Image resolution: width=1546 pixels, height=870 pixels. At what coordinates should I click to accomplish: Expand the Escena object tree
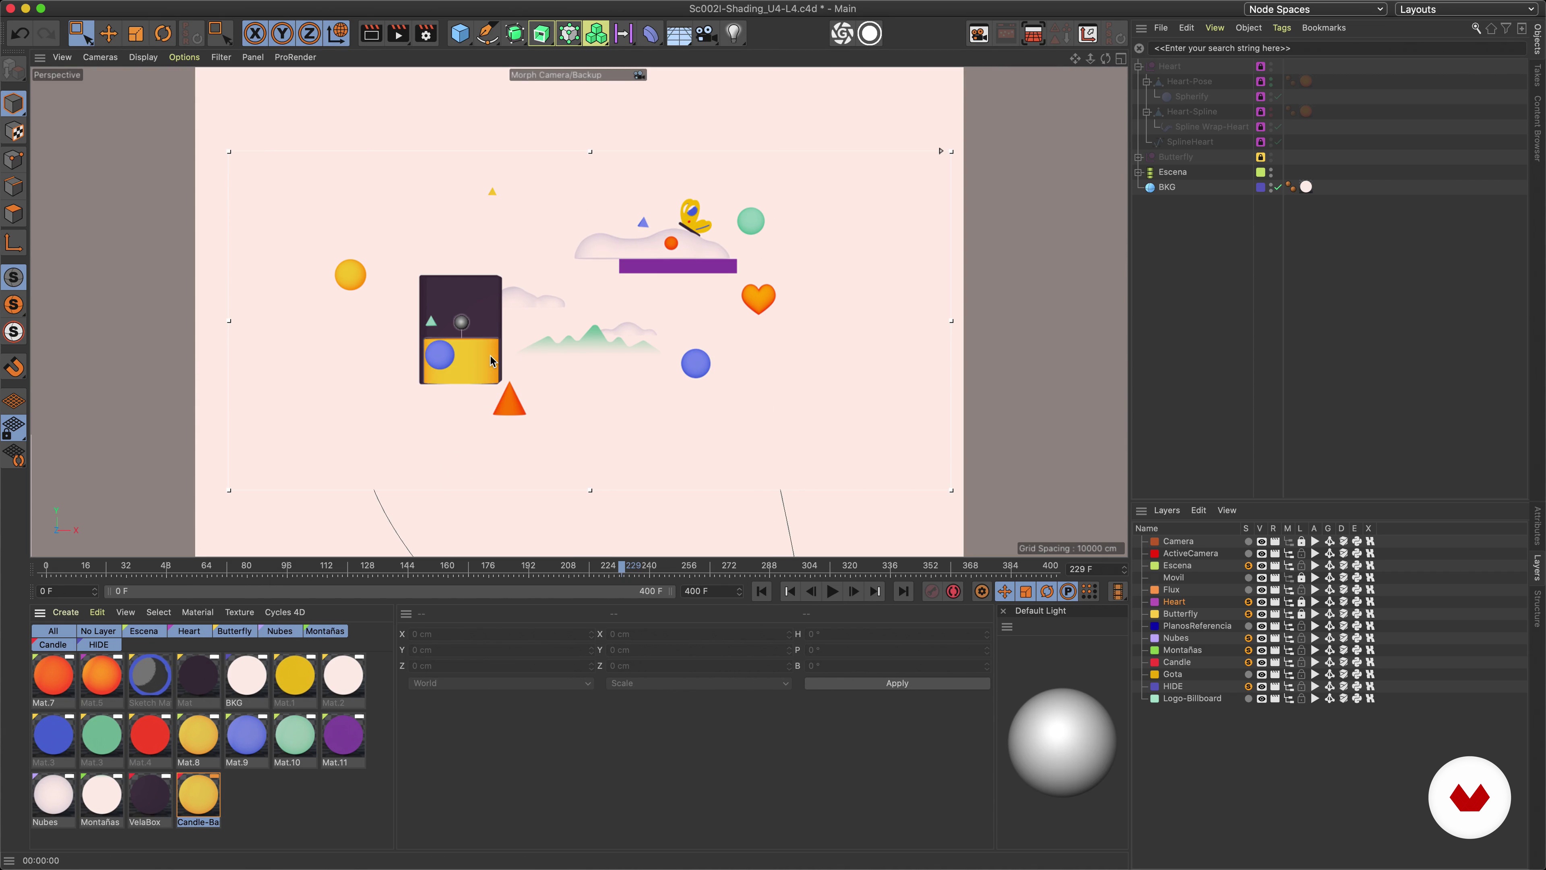[1139, 172]
